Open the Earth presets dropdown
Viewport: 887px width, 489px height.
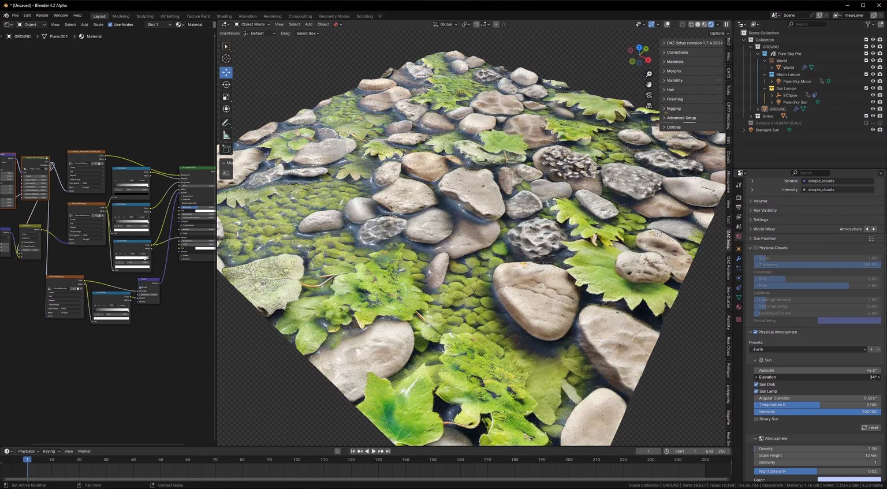[x=808, y=349]
